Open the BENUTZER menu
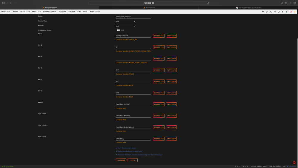 tap(36, 12)
